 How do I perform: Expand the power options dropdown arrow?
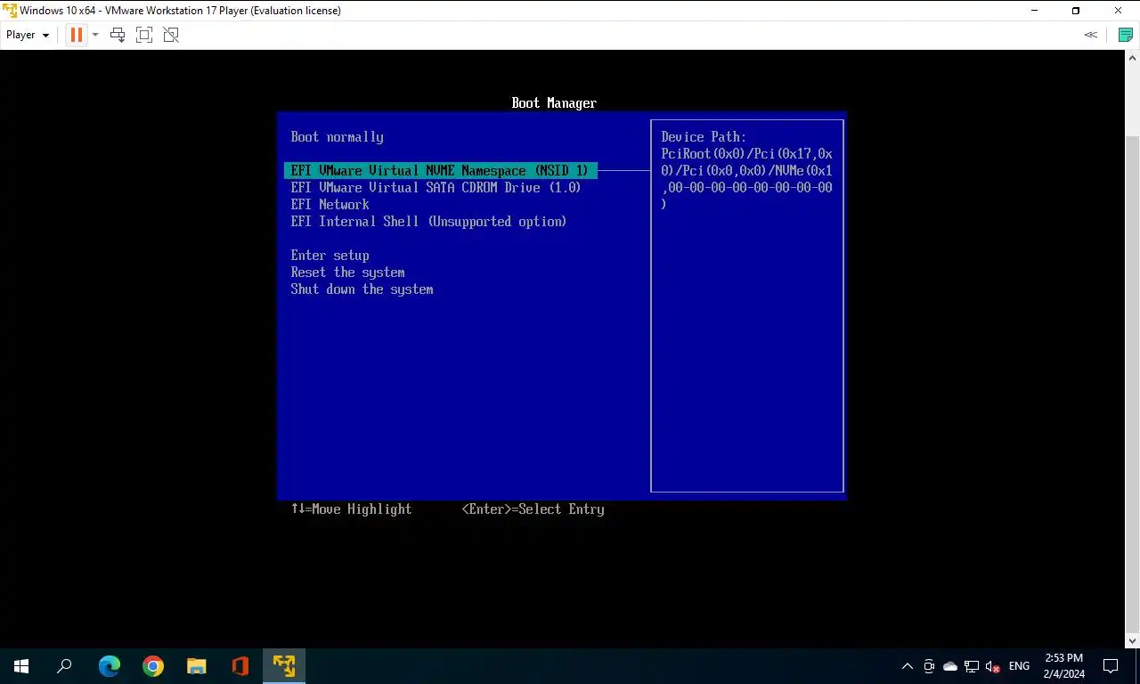[95, 35]
